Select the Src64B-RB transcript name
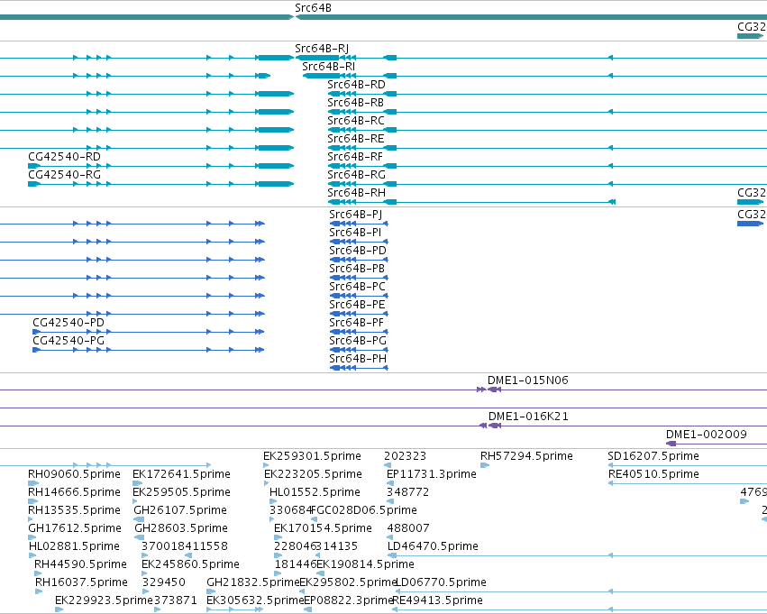The image size is (767, 614). point(356,103)
